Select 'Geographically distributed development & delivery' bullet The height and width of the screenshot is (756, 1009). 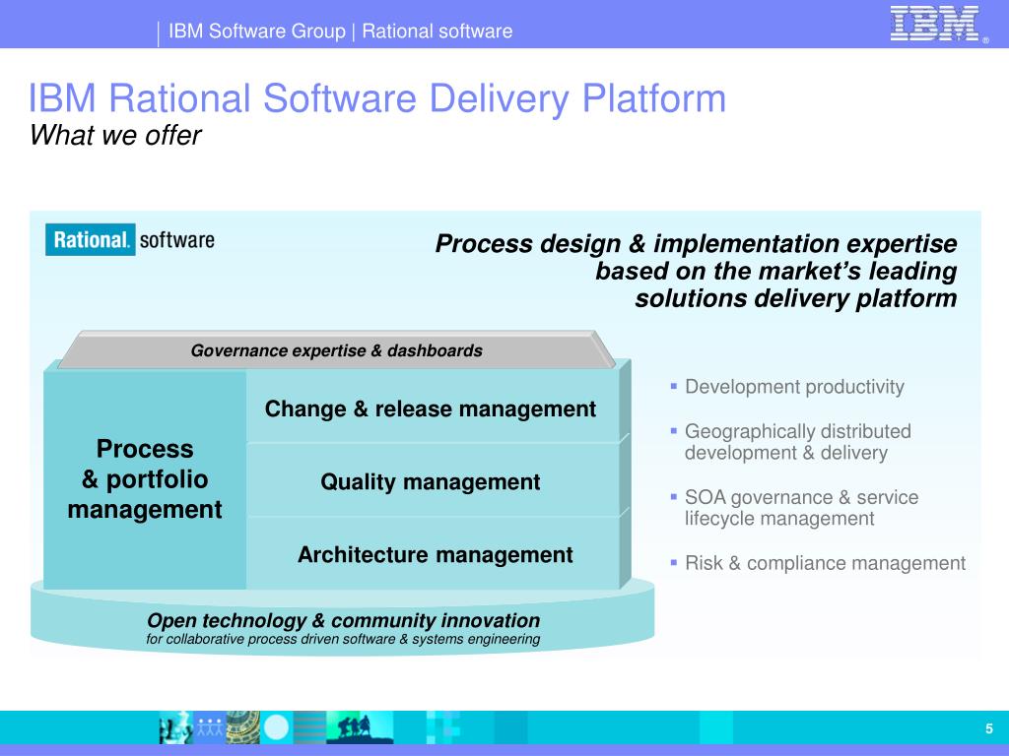click(x=797, y=442)
